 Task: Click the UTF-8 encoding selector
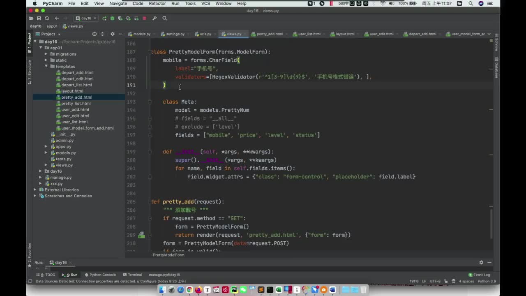(435, 281)
